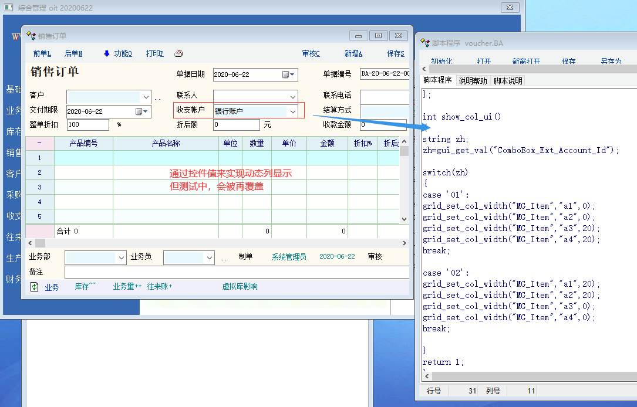Click the grid's horizontal scrollbar right arrow

coord(404,243)
